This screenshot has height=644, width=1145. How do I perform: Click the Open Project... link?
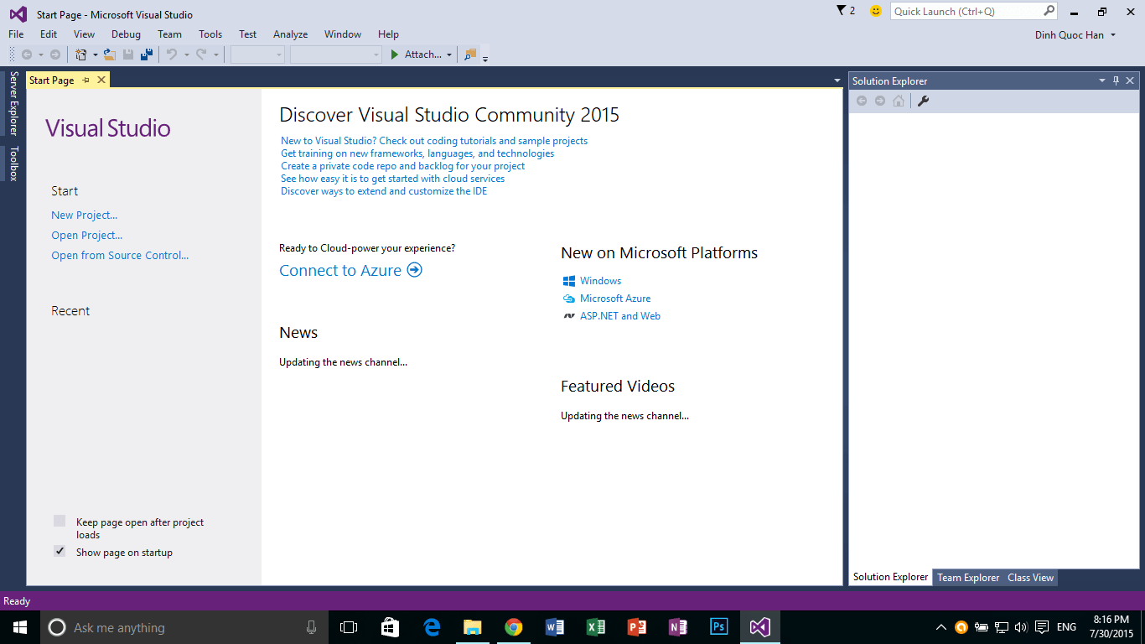[x=87, y=236]
